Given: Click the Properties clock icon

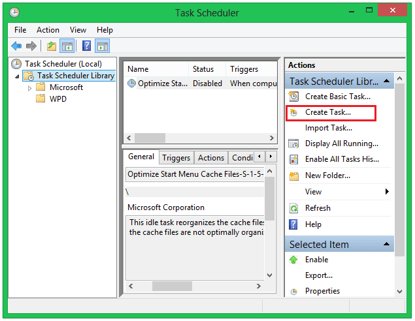Looking at the screenshot, I should [294, 292].
